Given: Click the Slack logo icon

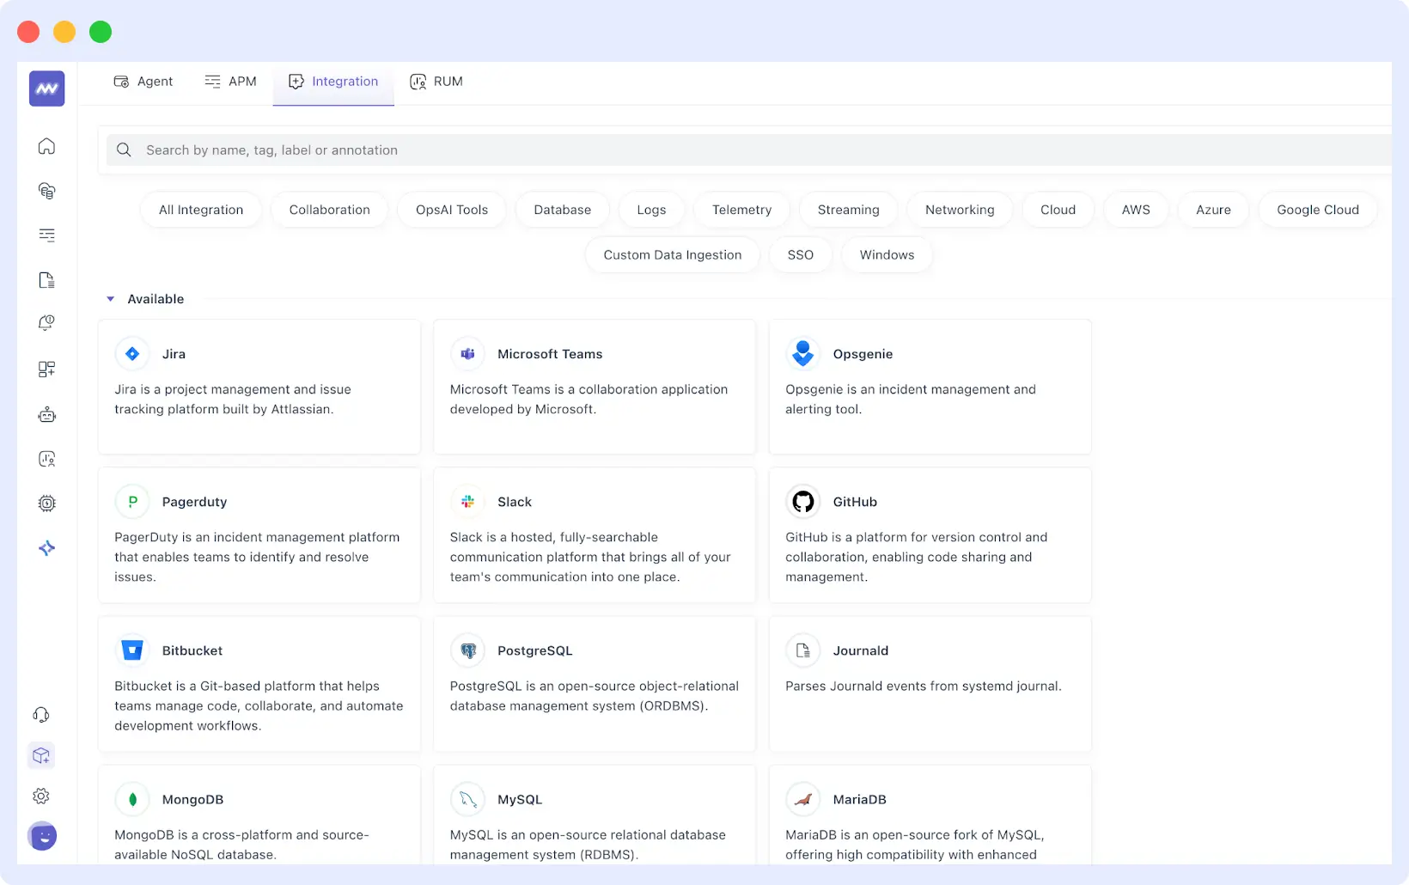Looking at the screenshot, I should click(x=468, y=502).
